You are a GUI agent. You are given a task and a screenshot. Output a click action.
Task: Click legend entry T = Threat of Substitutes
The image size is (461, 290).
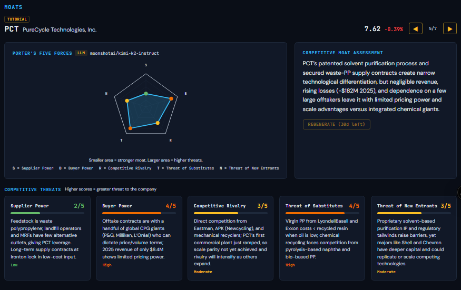coord(185,168)
